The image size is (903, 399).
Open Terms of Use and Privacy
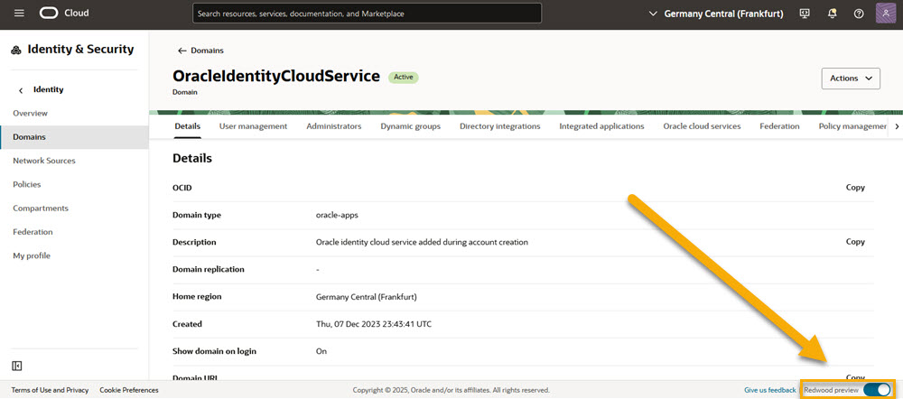pos(50,390)
